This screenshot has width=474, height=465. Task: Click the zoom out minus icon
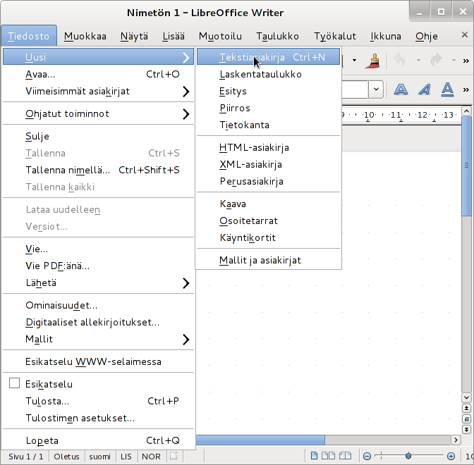pyautogui.click(x=367, y=456)
